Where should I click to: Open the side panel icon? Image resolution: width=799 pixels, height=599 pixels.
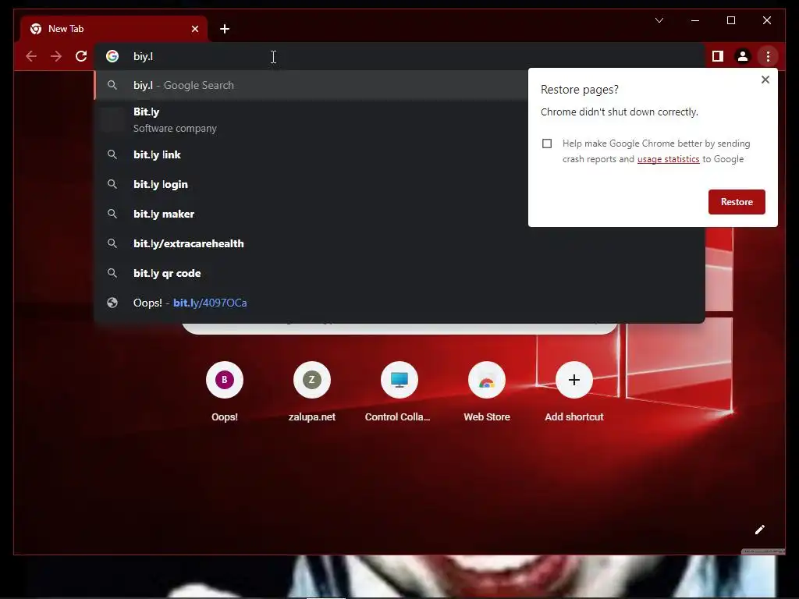(718, 56)
